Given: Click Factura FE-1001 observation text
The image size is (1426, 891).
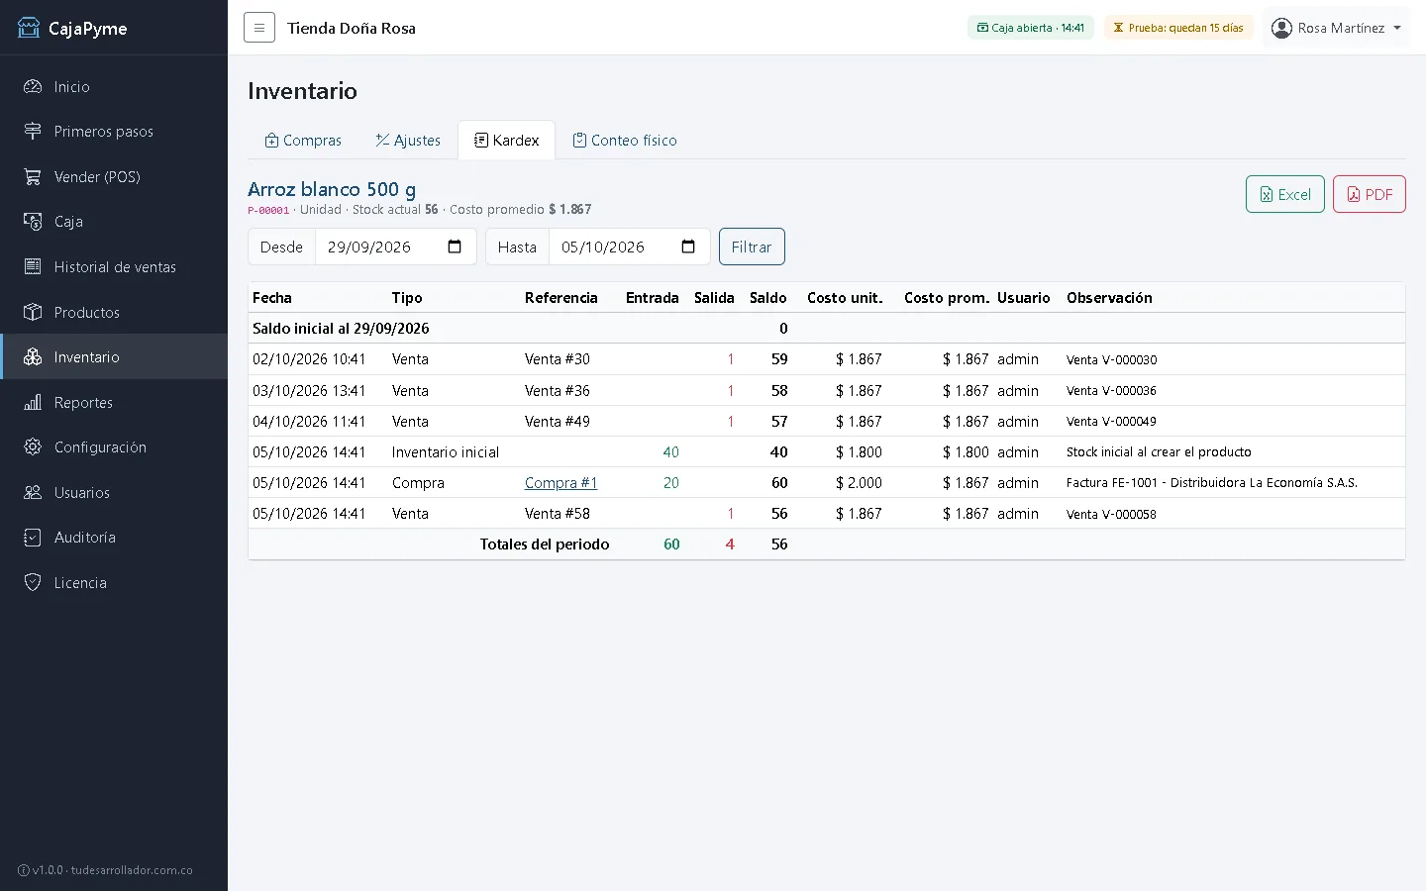Looking at the screenshot, I should pos(1212,483).
